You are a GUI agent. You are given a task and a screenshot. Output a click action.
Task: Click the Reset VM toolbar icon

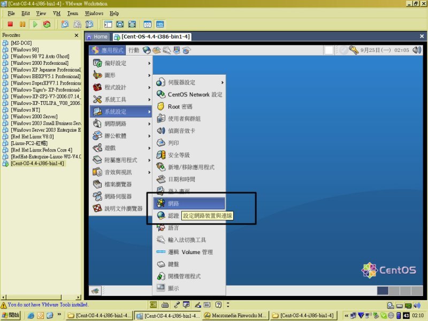[47, 24]
